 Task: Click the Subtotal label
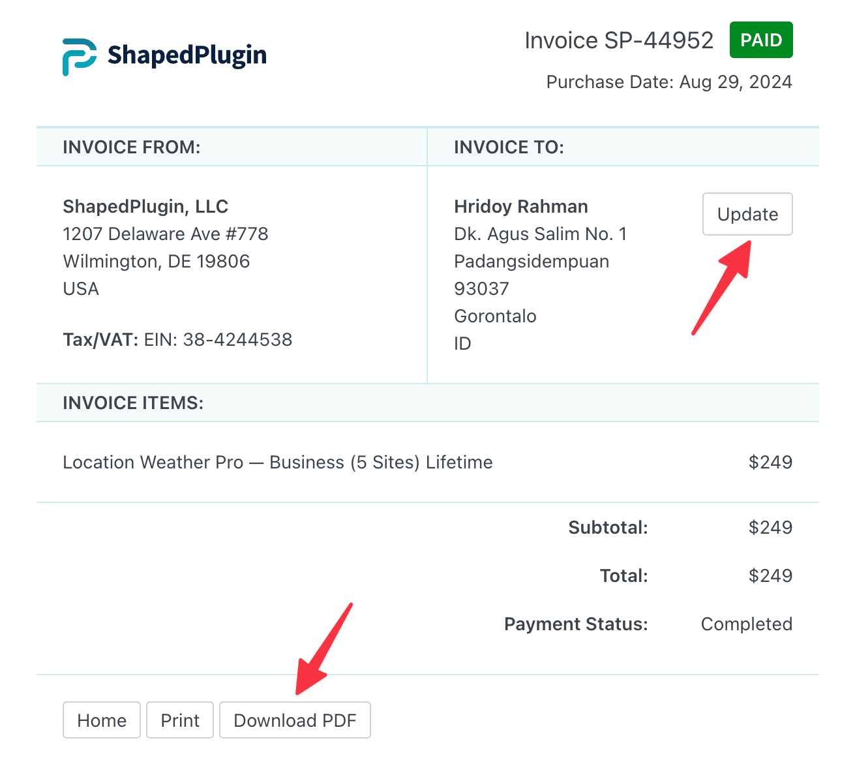click(608, 528)
